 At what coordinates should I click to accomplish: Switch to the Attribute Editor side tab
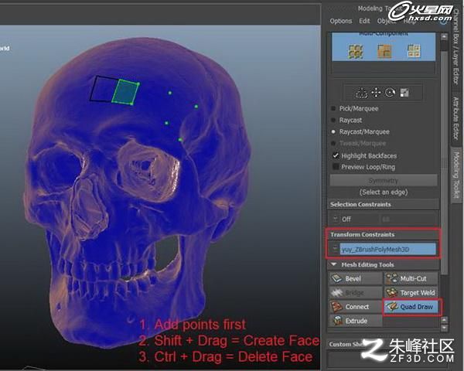click(456, 118)
